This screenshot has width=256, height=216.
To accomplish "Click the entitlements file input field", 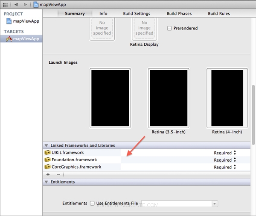I will coord(177,204).
